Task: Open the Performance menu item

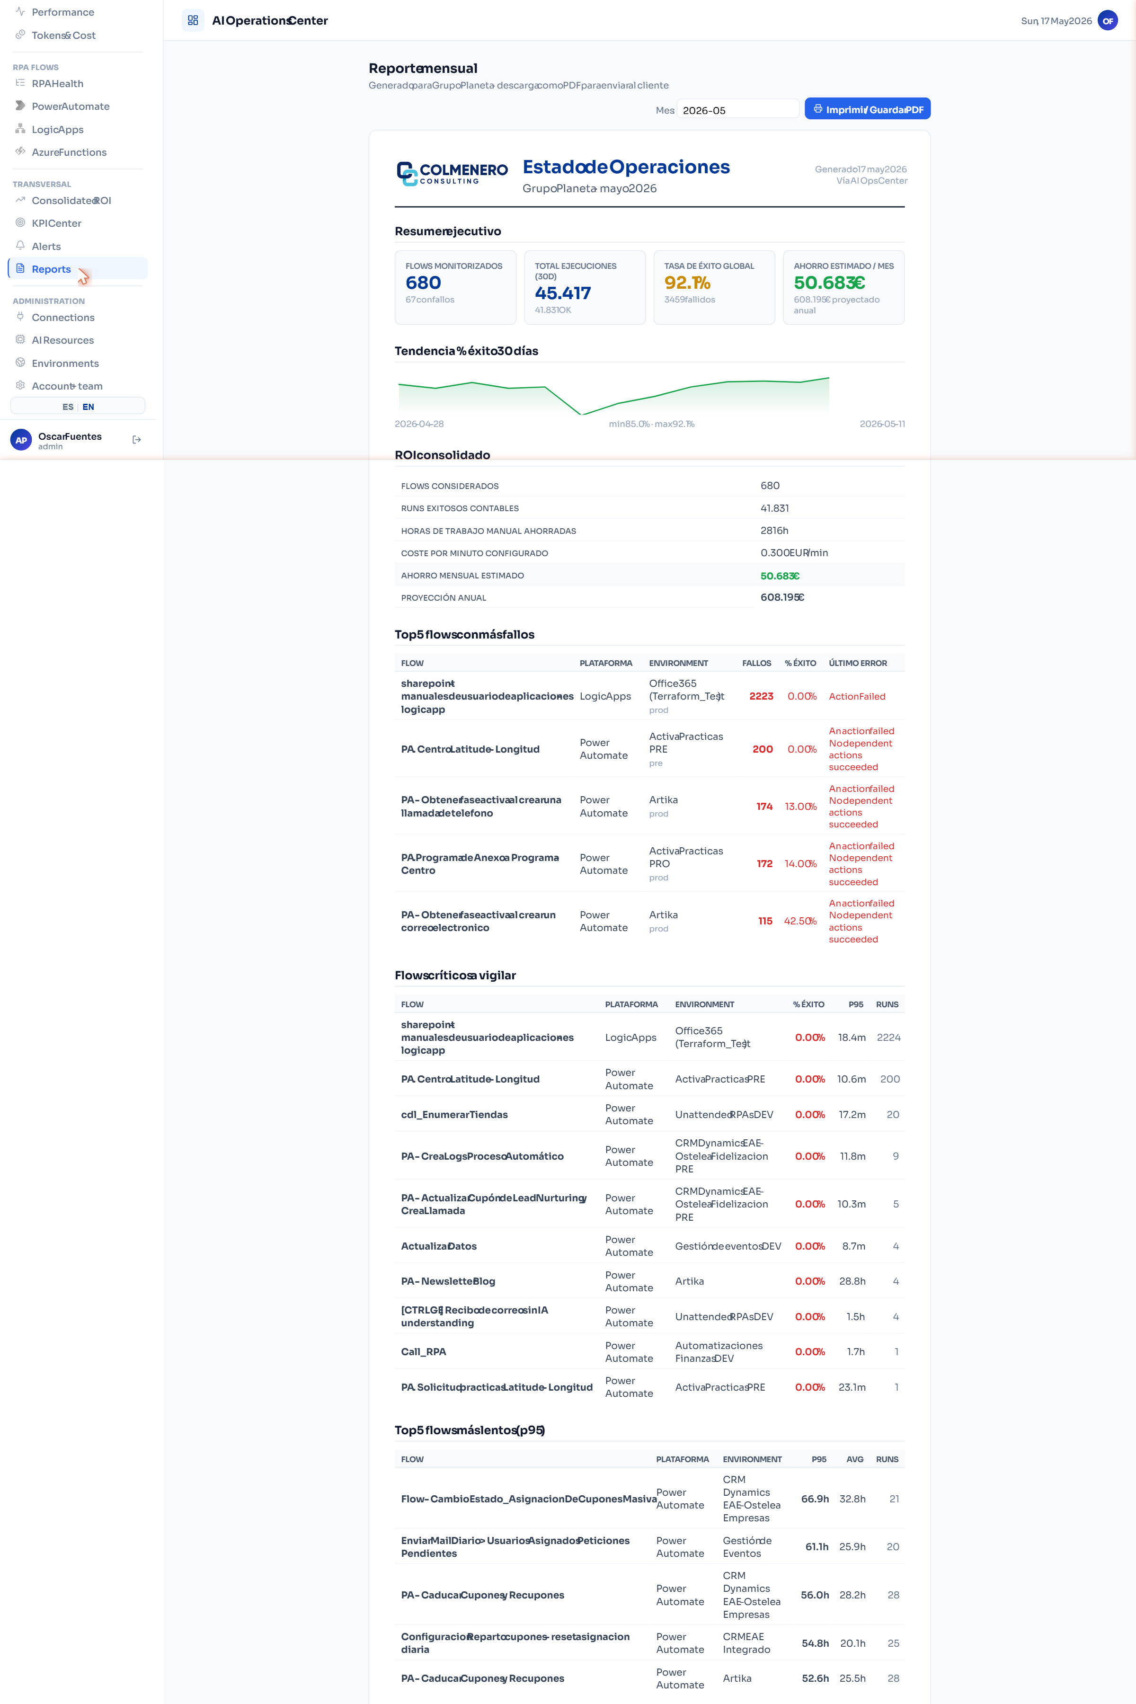Action: (78, 11)
